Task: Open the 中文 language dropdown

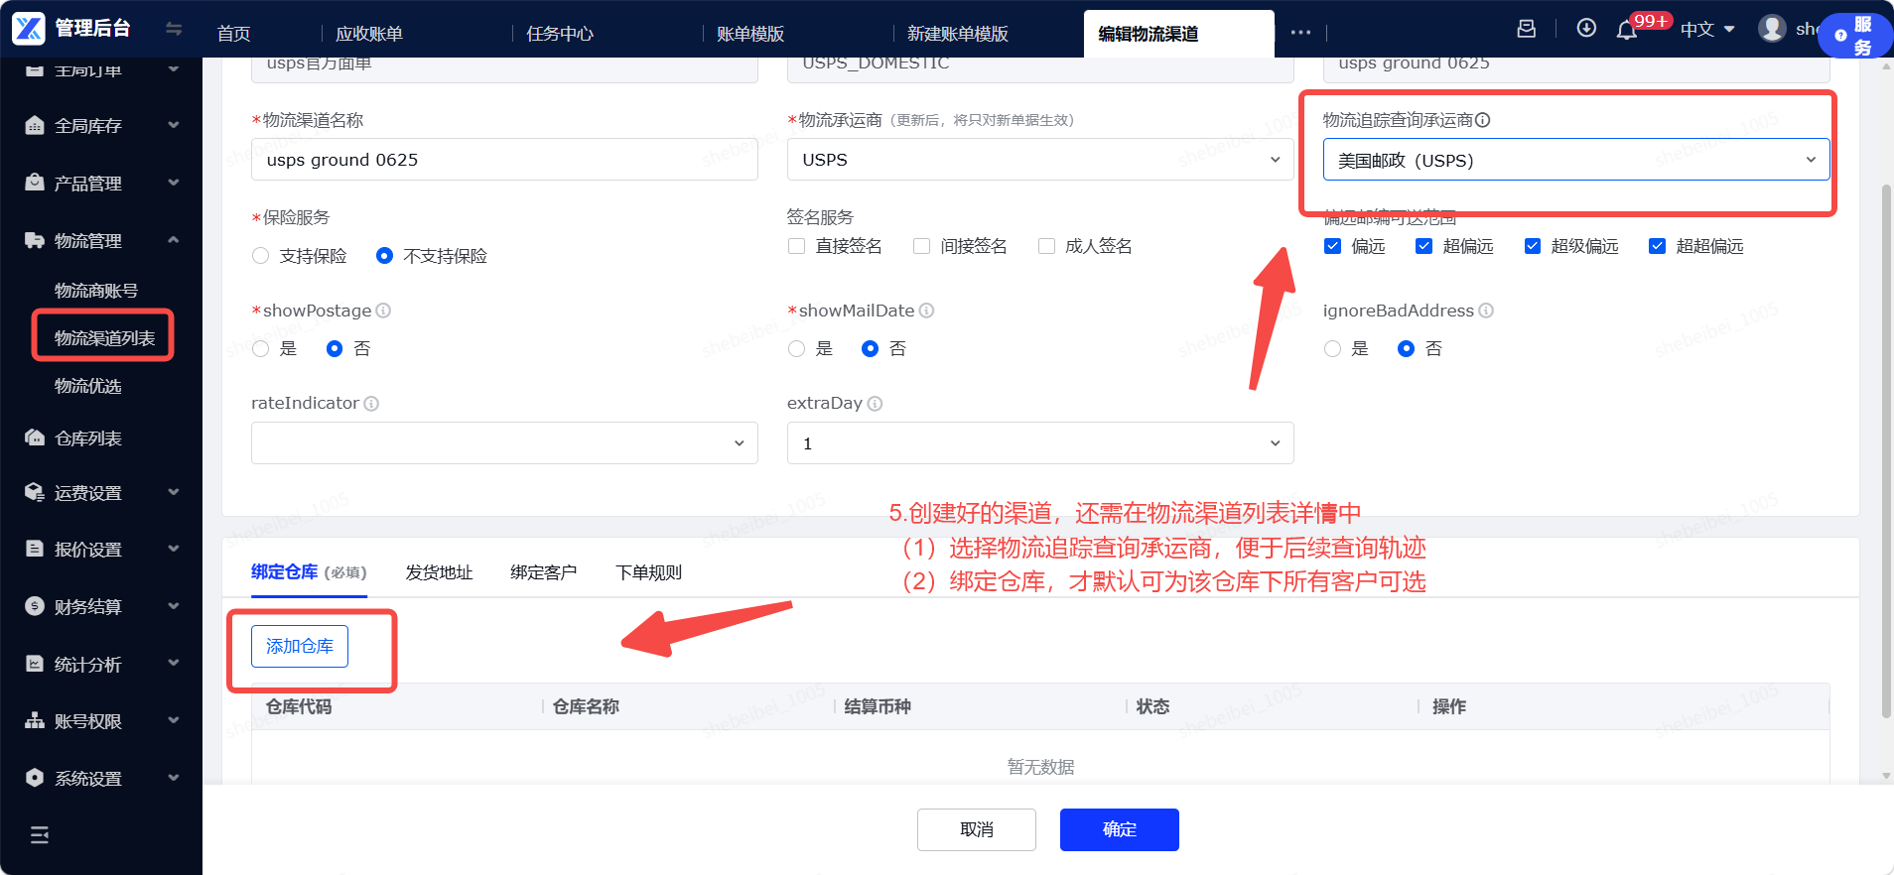Action: [1707, 30]
